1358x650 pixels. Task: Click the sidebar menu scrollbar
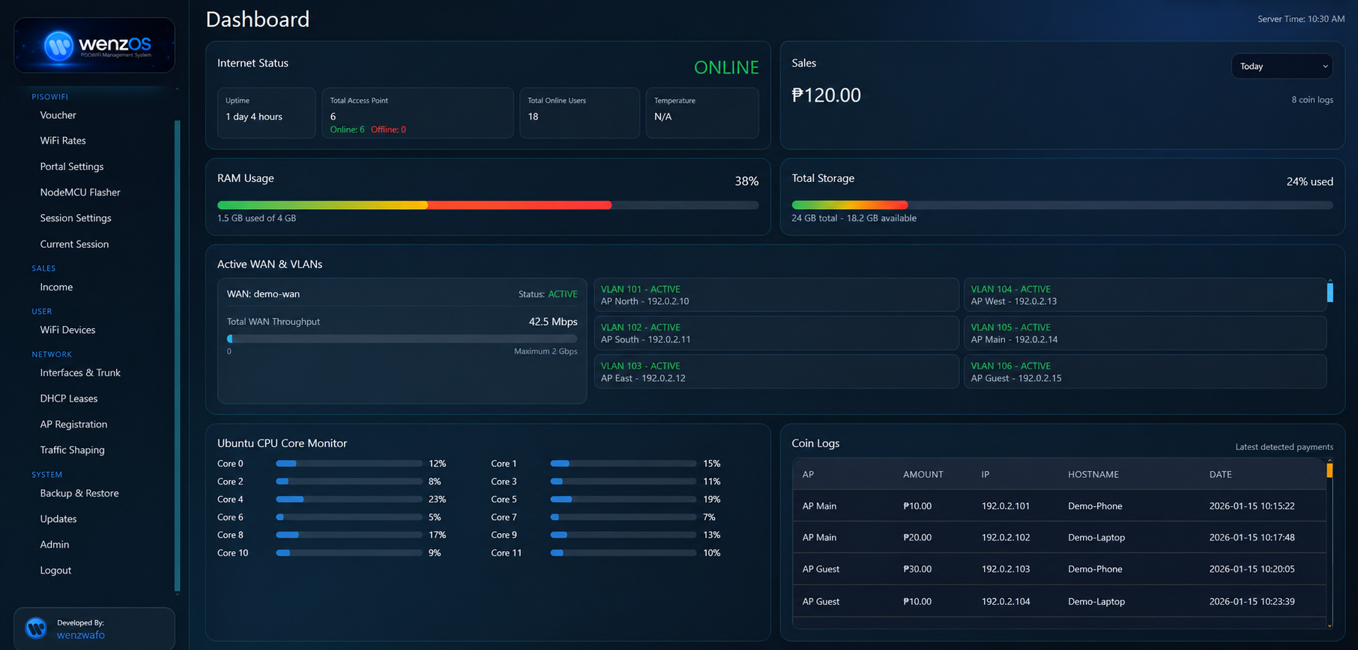tap(178, 356)
